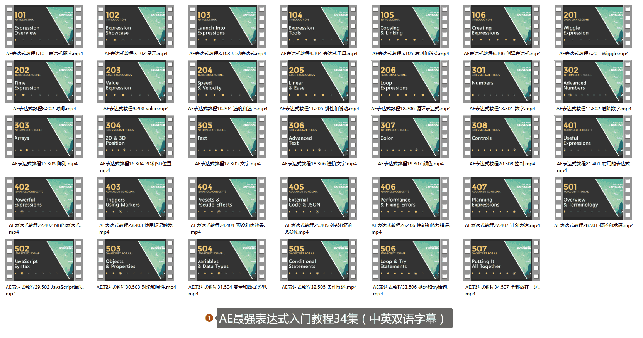643x338 pixels.
Task: Select the 203 Value Expression thumbnail
Action: point(136,82)
